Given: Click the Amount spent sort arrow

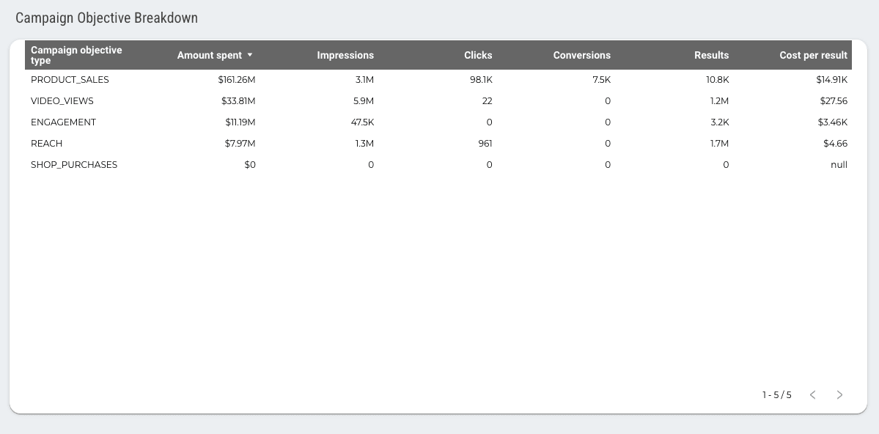Looking at the screenshot, I should coord(250,55).
